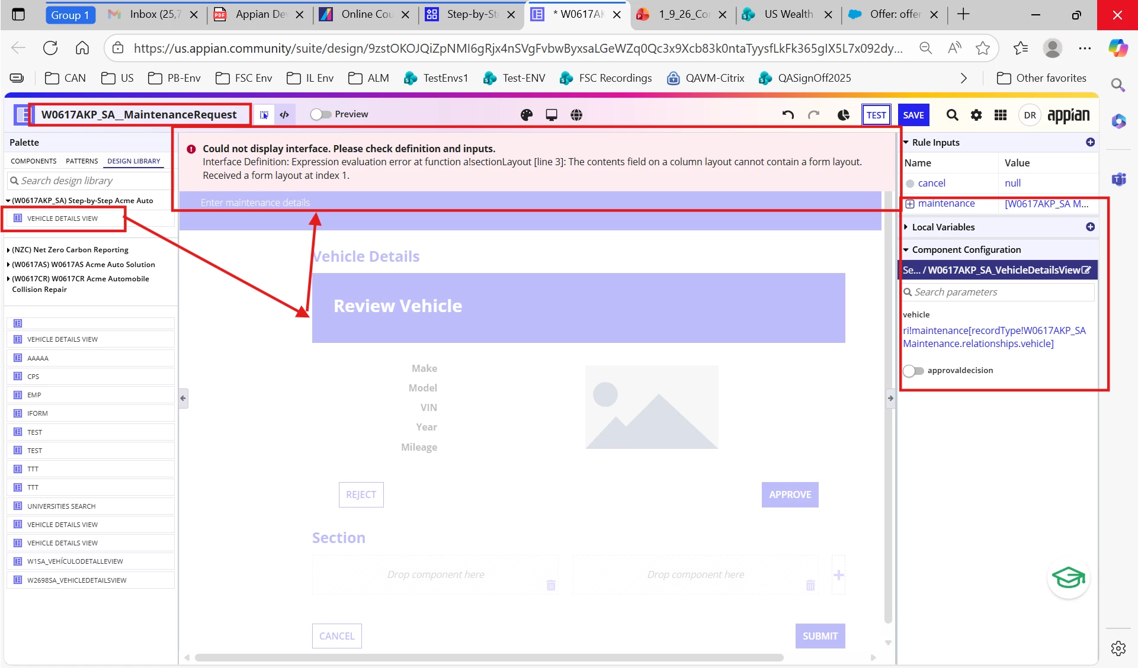Screen dimensions: 1138x668
Task: Open Appian search magnifier in header
Action: 952,115
